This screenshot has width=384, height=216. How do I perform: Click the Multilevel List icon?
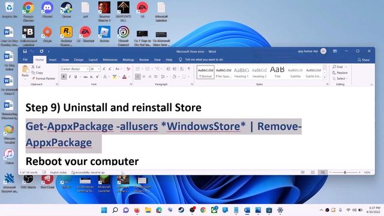157,69
